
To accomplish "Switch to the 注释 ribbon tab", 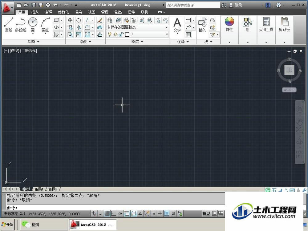I will [48, 12].
